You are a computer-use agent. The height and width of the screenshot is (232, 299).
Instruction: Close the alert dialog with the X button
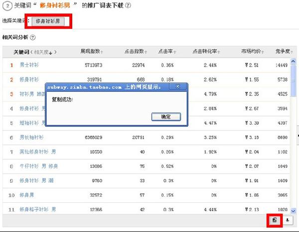(178, 86)
